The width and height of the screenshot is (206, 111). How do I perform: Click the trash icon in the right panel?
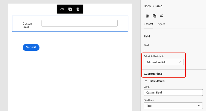(x=147, y=16)
